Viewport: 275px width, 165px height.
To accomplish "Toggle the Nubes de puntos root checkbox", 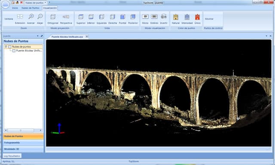I will (x=10, y=47).
